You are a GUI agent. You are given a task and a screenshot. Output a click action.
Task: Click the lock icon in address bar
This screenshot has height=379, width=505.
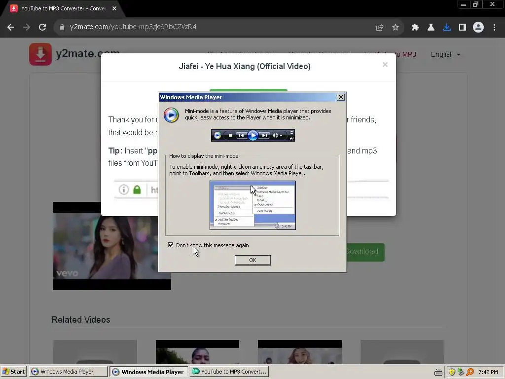click(62, 27)
